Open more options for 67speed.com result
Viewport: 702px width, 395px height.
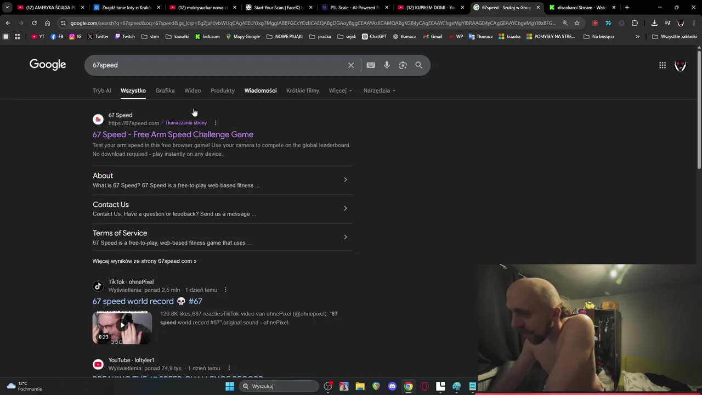click(x=216, y=123)
